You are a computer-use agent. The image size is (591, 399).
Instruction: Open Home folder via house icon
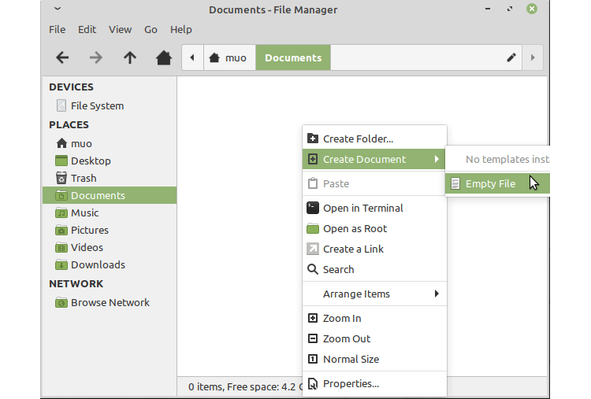(x=164, y=57)
